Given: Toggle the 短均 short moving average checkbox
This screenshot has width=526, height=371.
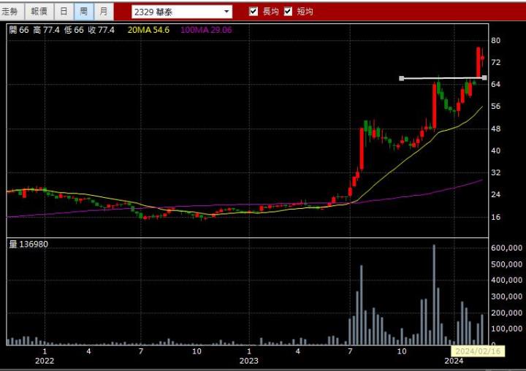Looking at the screenshot, I should tap(288, 12).
